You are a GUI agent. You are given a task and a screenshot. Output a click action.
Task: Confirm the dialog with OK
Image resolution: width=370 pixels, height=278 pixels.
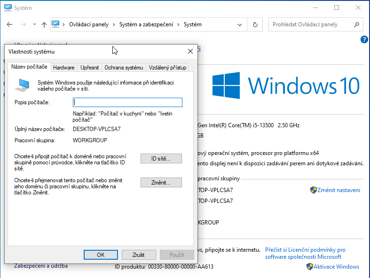coord(101,255)
